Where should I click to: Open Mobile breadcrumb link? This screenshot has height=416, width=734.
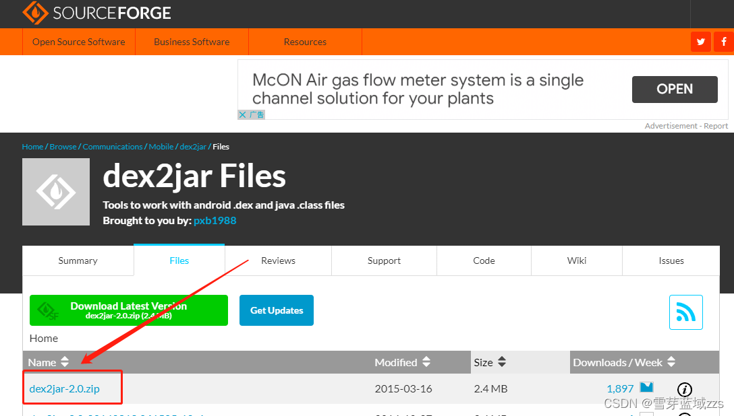161,147
